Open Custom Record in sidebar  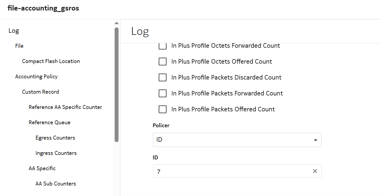pos(40,92)
